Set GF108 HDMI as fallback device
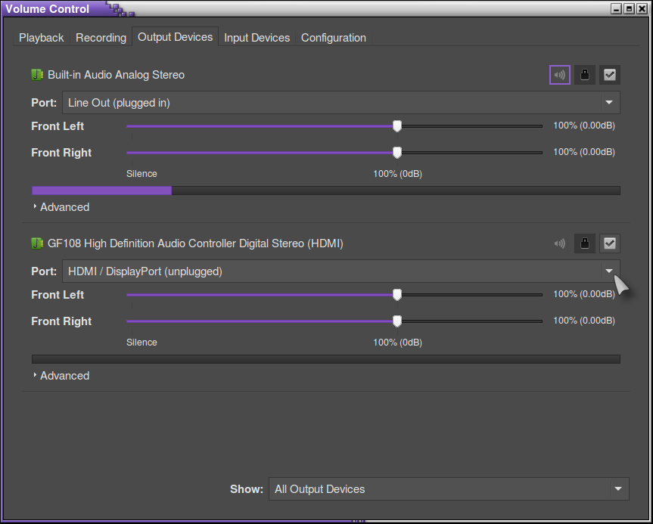Image resolution: width=653 pixels, height=524 pixels. (x=609, y=243)
